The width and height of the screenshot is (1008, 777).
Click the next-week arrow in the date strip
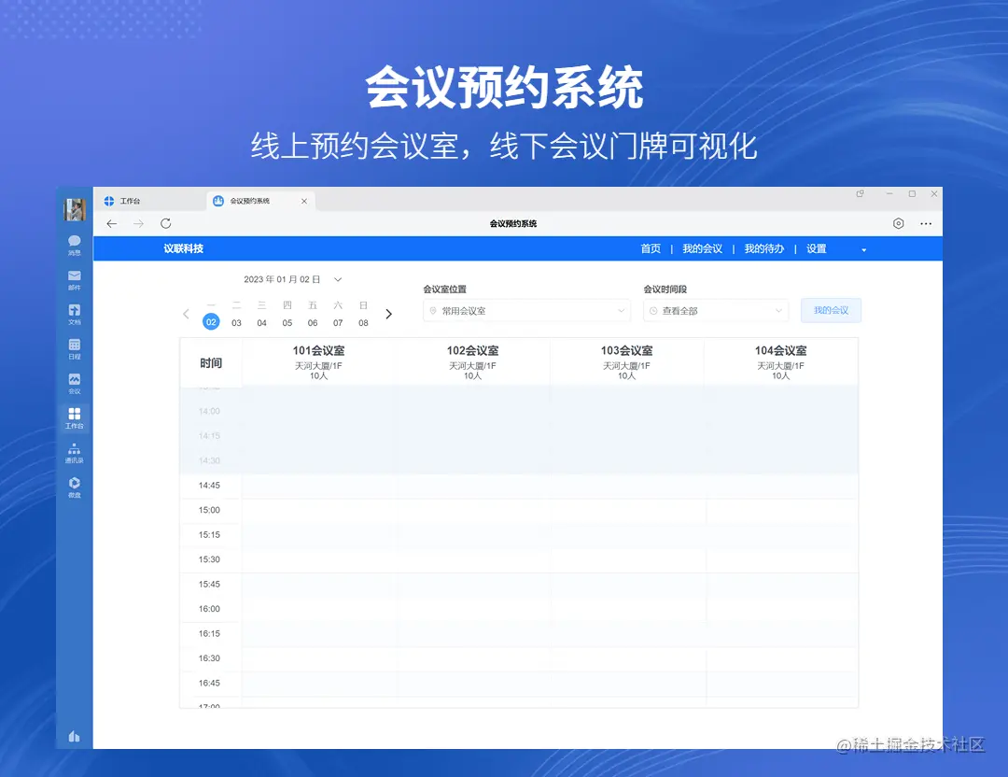tap(389, 314)
